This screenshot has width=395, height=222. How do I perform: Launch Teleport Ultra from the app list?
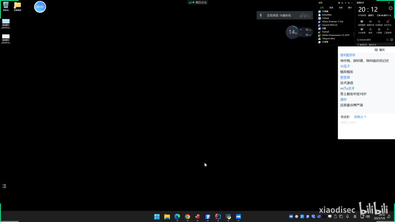pos(326,39)
